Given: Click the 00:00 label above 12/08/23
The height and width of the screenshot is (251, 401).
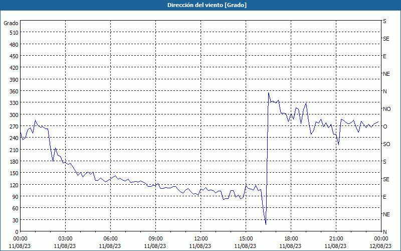Looking at the screenshot, I should click(x=381, y=239).
